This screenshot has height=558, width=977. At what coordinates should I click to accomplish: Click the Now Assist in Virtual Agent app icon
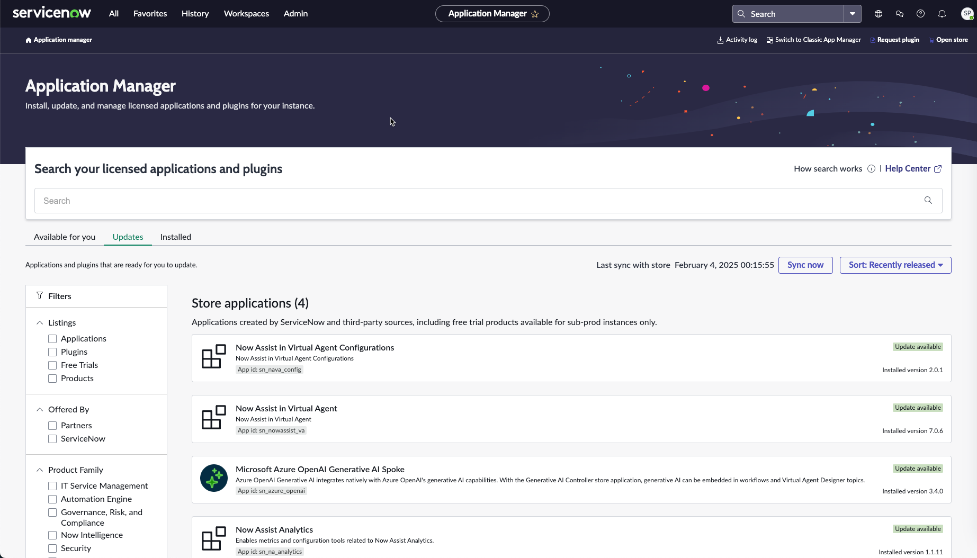click(x=213, y=418)
